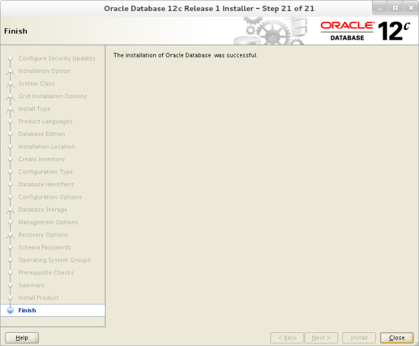Select Product Languages step

pyautogui.click(x=45, y=122)
